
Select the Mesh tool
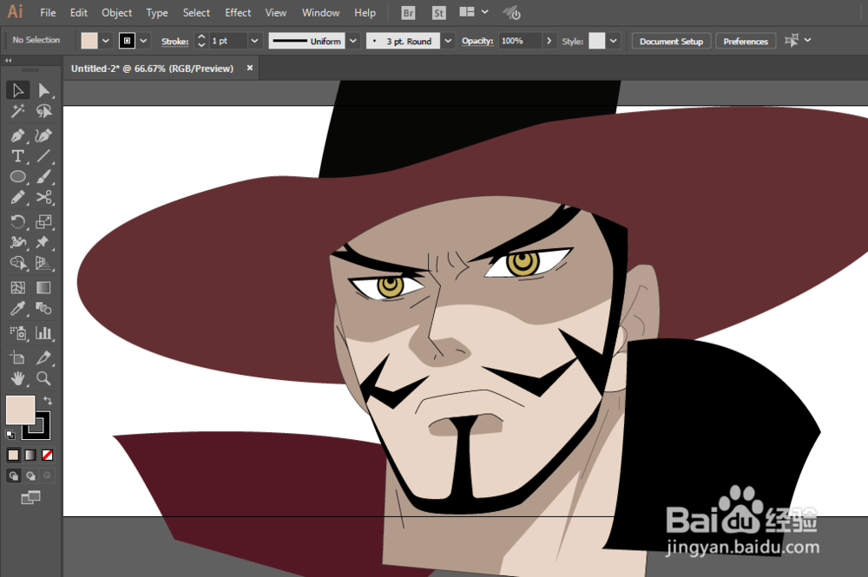click(17, 287)
